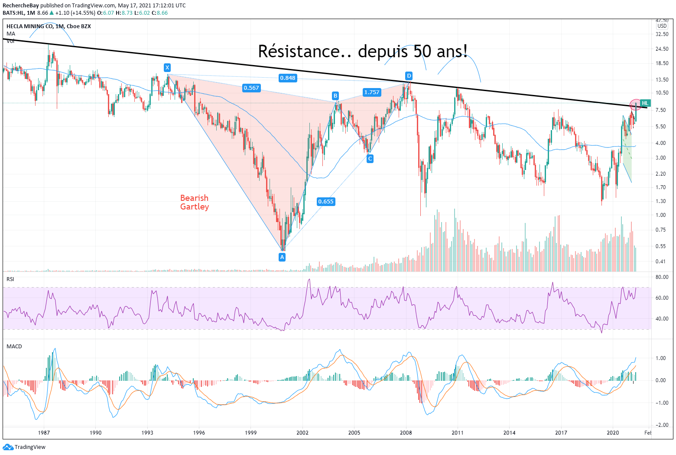The height and width of the screenshot is (455, 676).
Task: Click the 'Résistance.. depuis 50 ans!' annotation
Action: (363, 51)
